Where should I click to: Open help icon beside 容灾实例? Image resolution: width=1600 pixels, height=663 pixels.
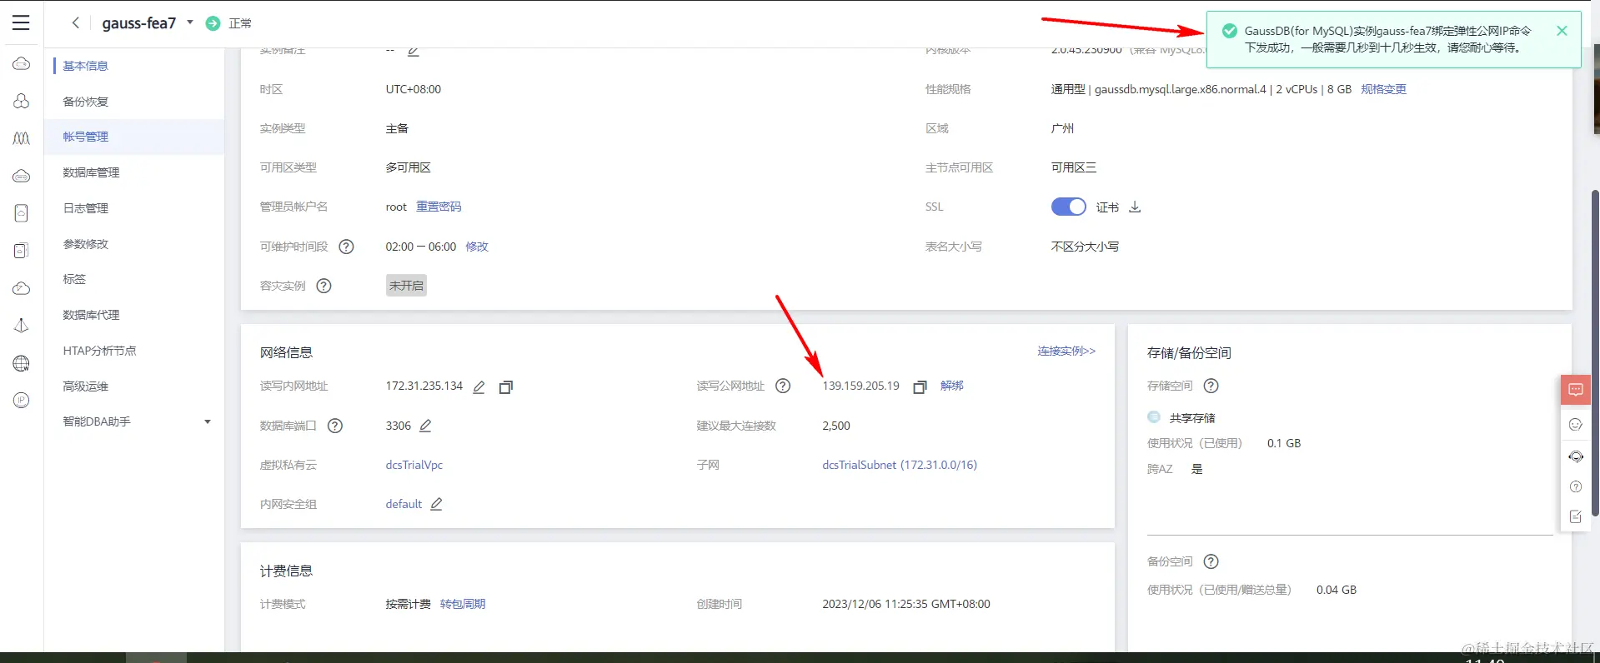tap(324, 286)
